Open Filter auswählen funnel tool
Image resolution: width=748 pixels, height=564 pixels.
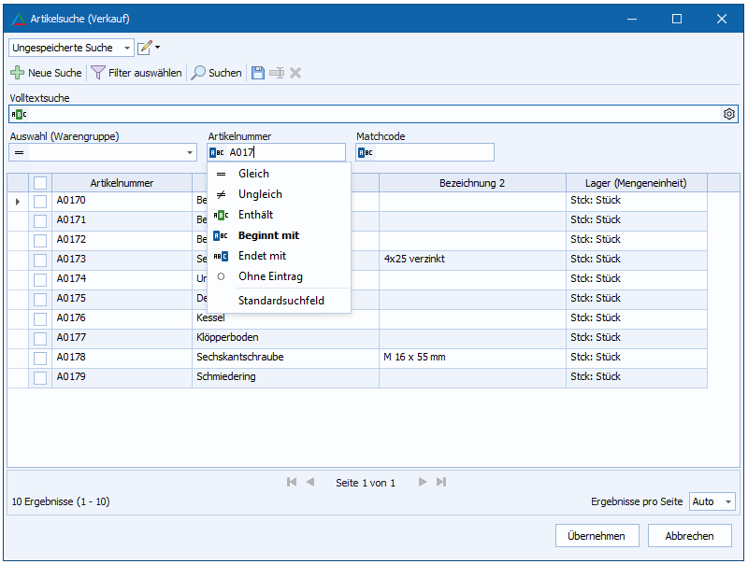(98, 73)
